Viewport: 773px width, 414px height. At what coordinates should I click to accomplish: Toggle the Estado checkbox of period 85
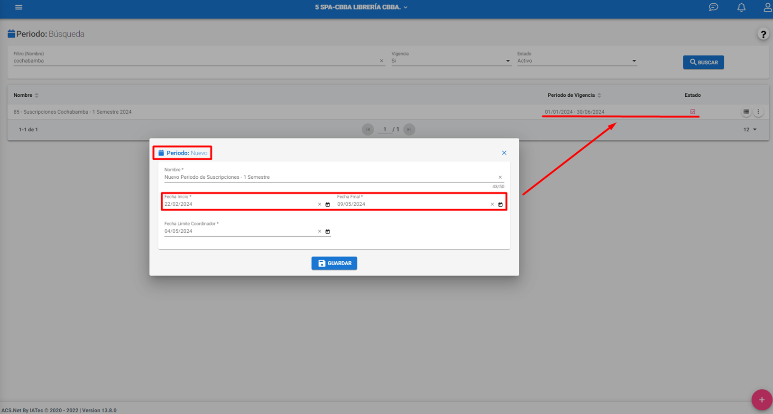693,112
